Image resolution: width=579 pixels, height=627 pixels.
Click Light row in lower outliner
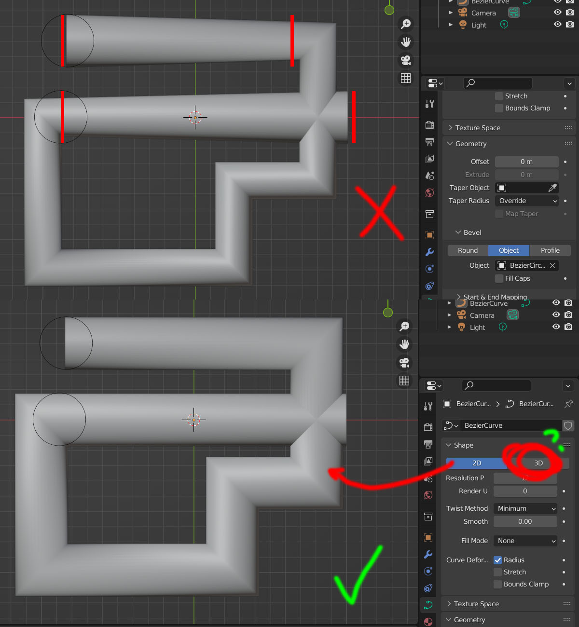point(499,327)
